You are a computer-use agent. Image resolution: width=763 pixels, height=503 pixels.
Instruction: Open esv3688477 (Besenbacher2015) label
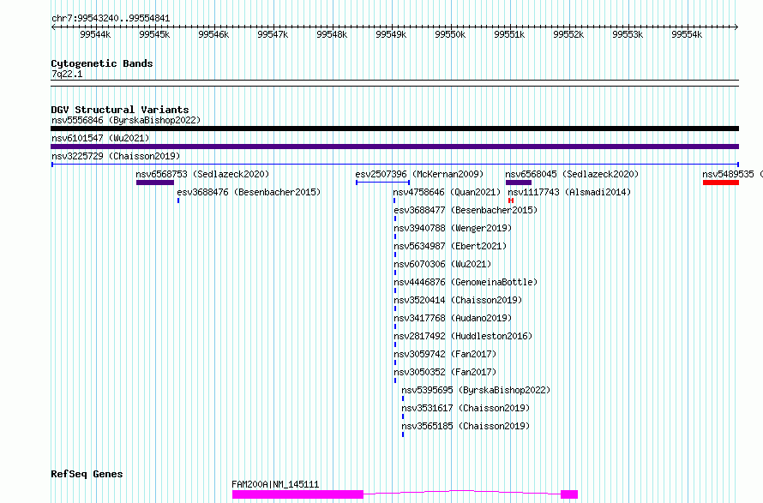click(466, 210)
